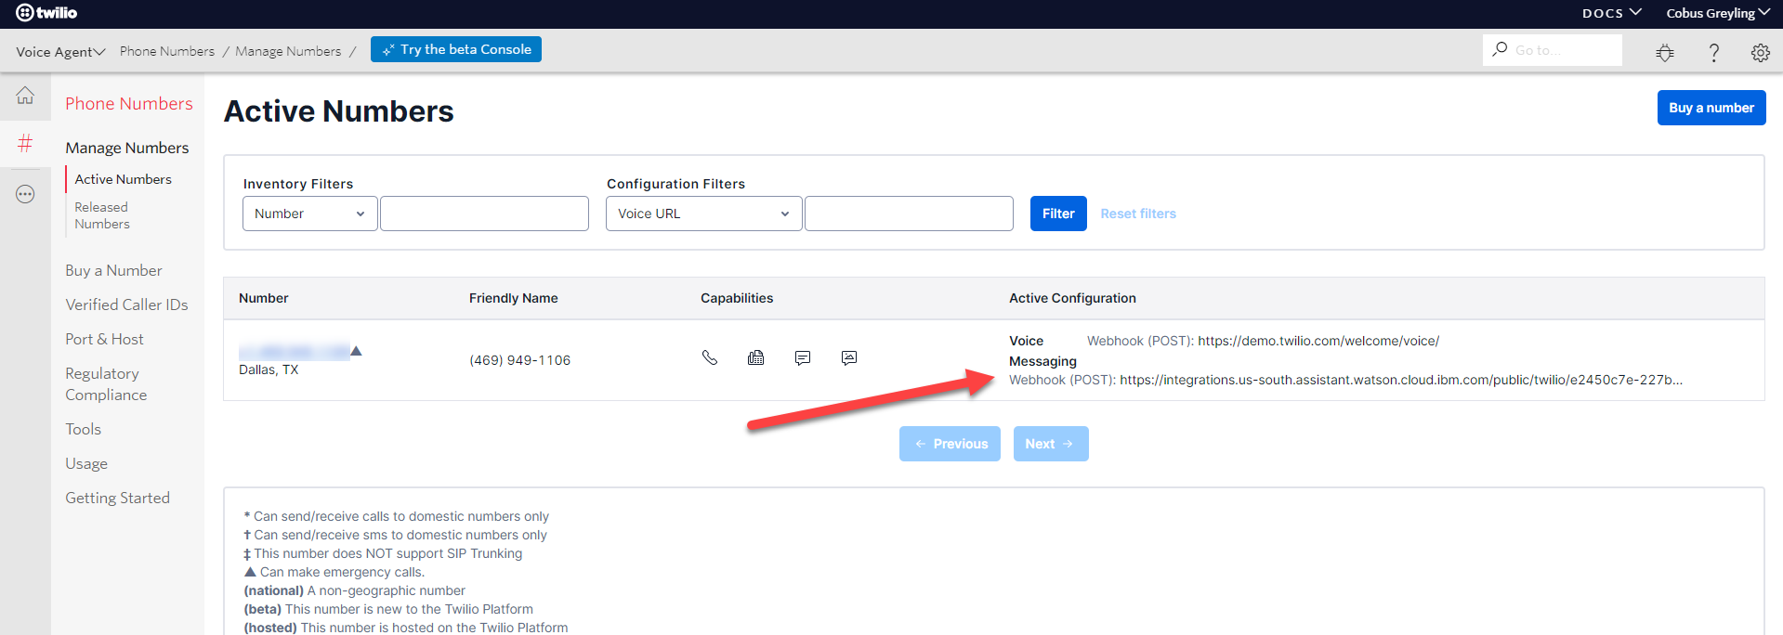Click the Filter button
Image resolution: width=1783 pixels, height=635 pixels.
click(x=1058, y=214)
